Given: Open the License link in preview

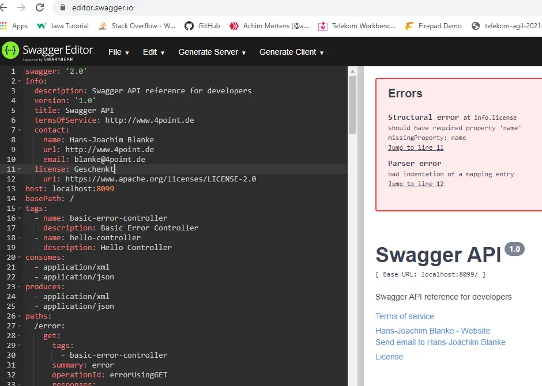Looking at the screenshot, I should [389, 357].
